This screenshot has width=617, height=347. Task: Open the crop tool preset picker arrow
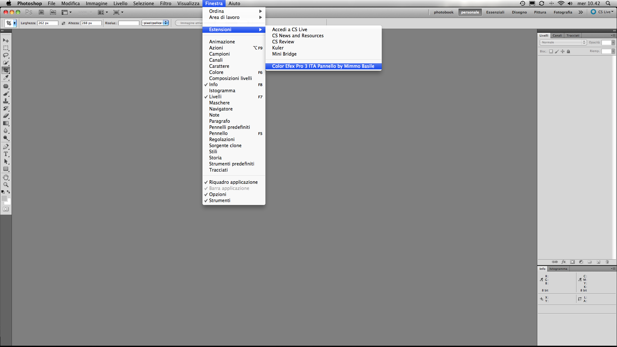coord(14,23)
